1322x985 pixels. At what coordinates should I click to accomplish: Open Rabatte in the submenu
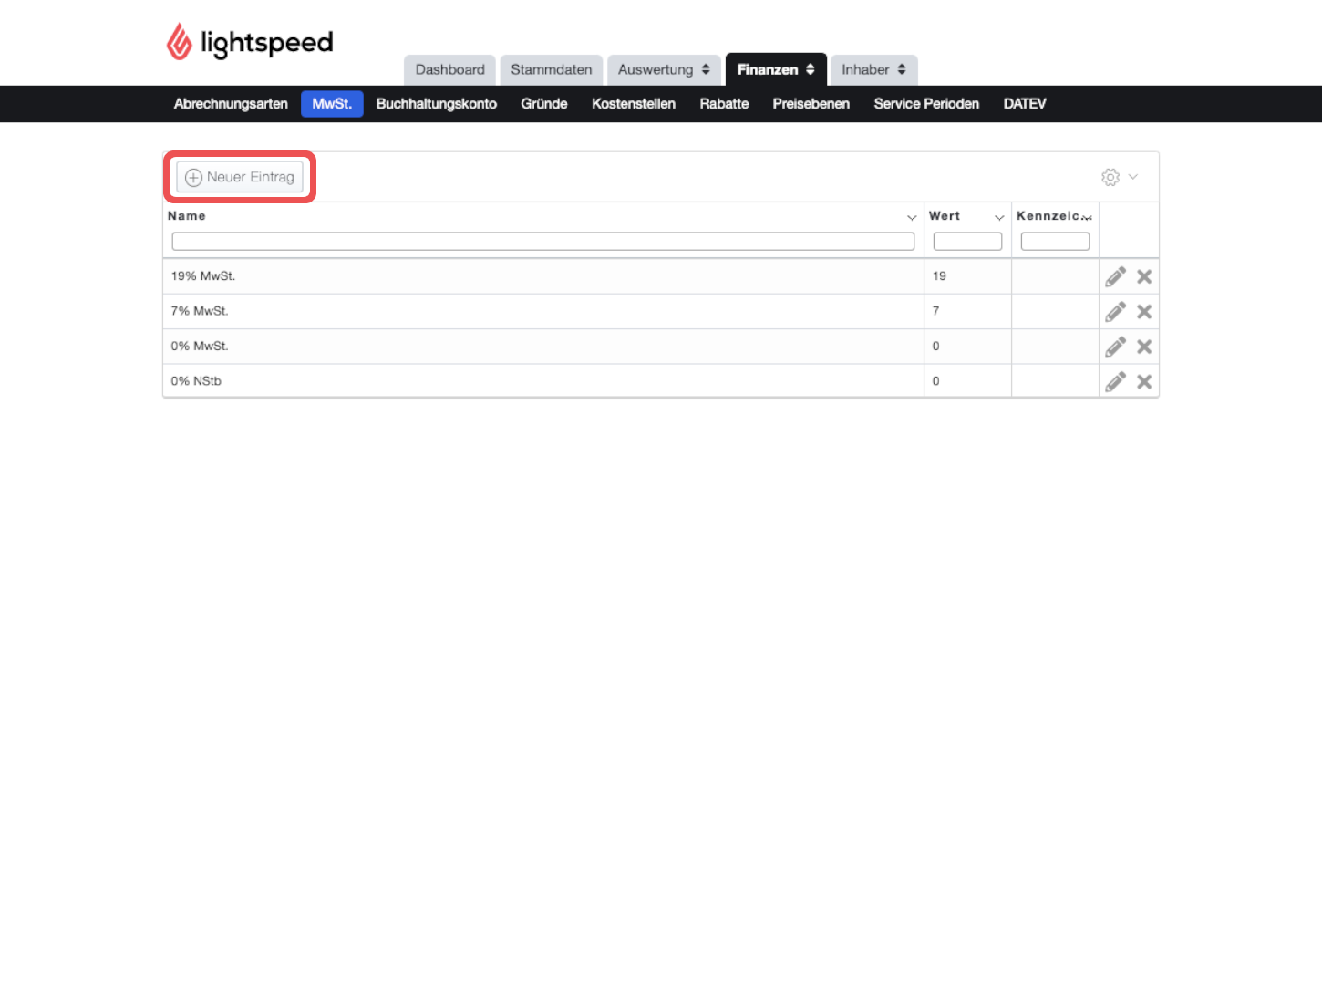tap(724, 104)
